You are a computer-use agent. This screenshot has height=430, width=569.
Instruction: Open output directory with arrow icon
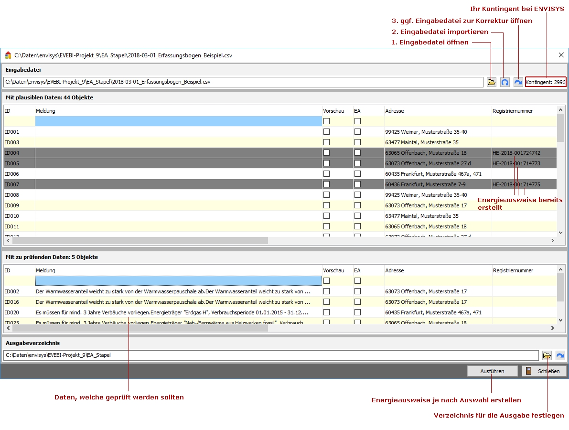tap(560, 355)
